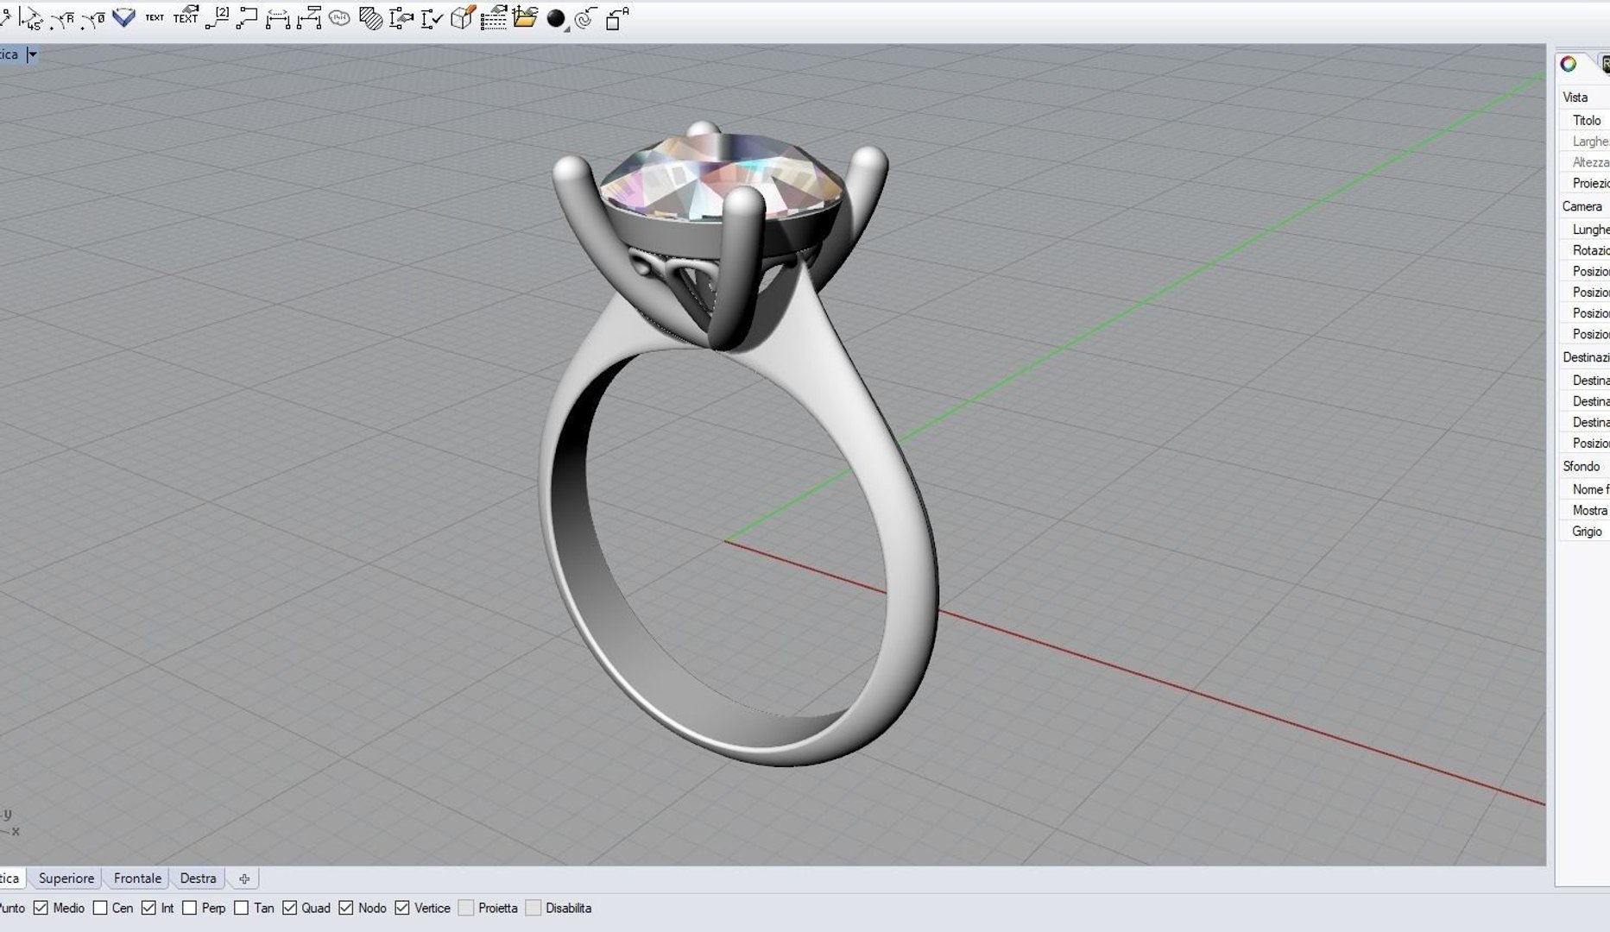Select the Hatch tool icon

(370, 18)
